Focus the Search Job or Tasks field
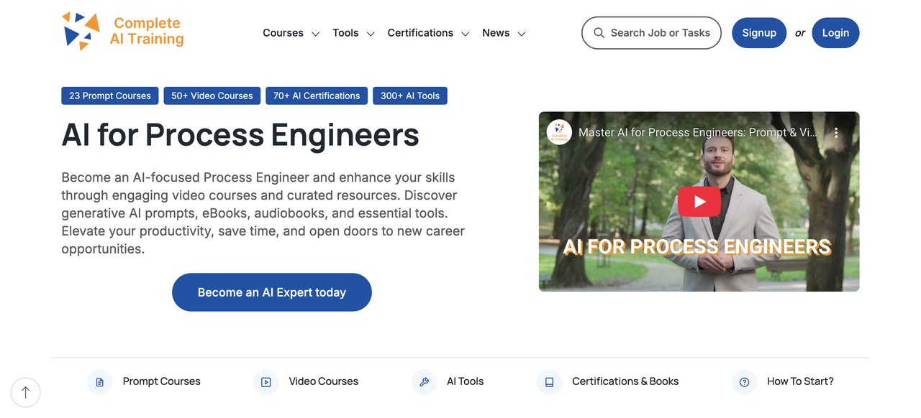The width and height of the screenshot is (921, 418). tap(651, 33)
